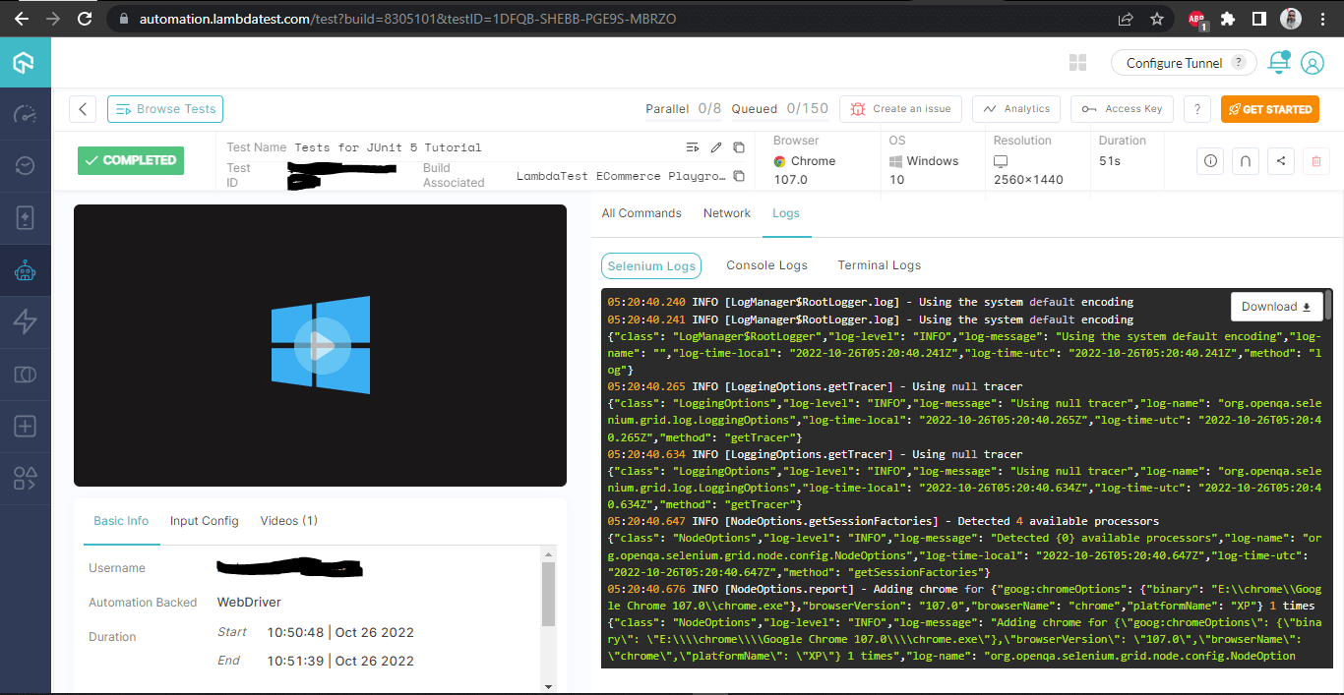Image resolution: width=1344 pixels, height=695 pixels.
Task: Switch to the Console Logs tab
Action: coord(766,265)
